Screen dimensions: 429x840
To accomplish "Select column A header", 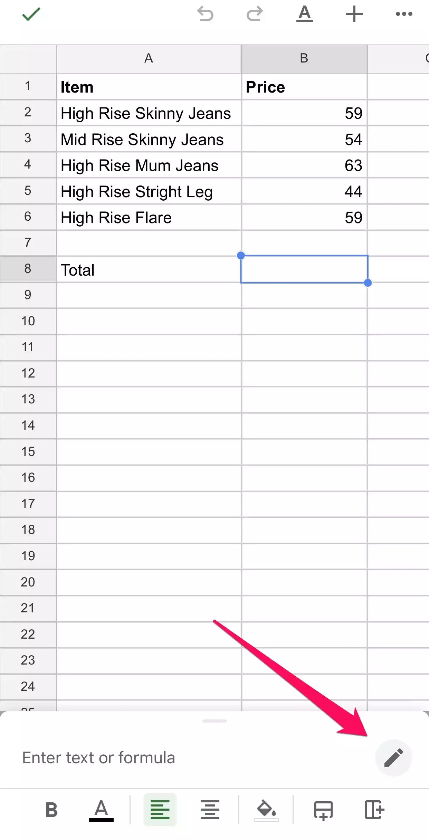I will [x=149, y=59].
